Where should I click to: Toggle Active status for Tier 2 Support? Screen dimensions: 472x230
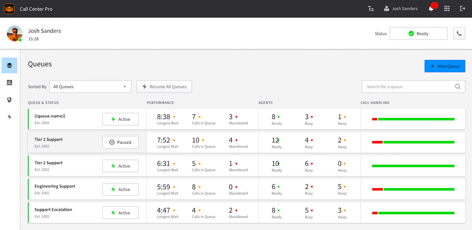click(x=120, y=166)
